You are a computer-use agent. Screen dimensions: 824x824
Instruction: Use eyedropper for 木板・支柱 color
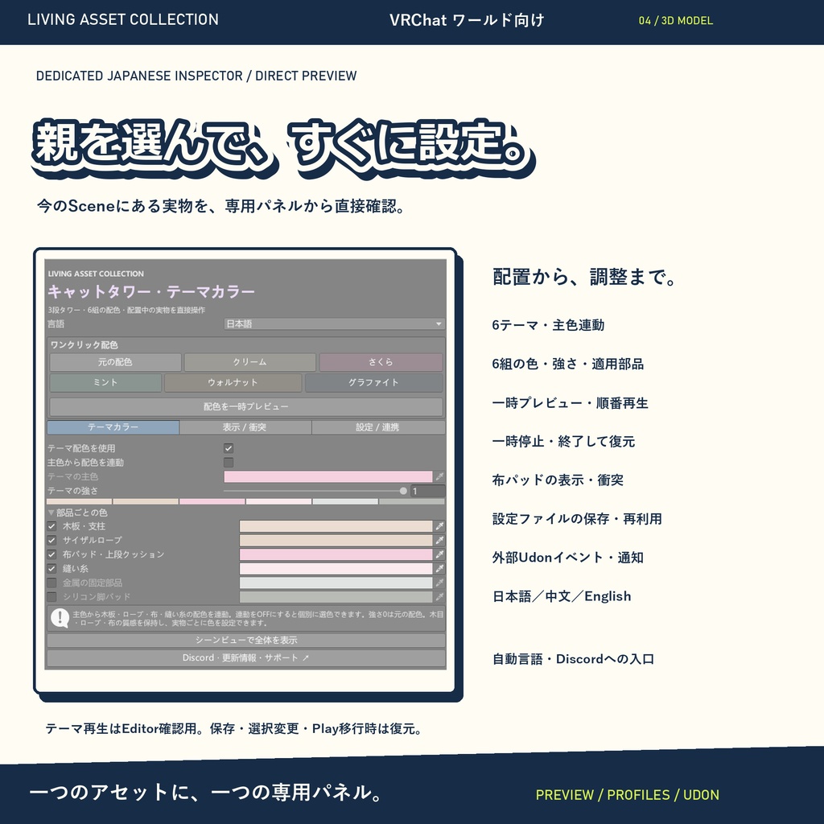439,526
